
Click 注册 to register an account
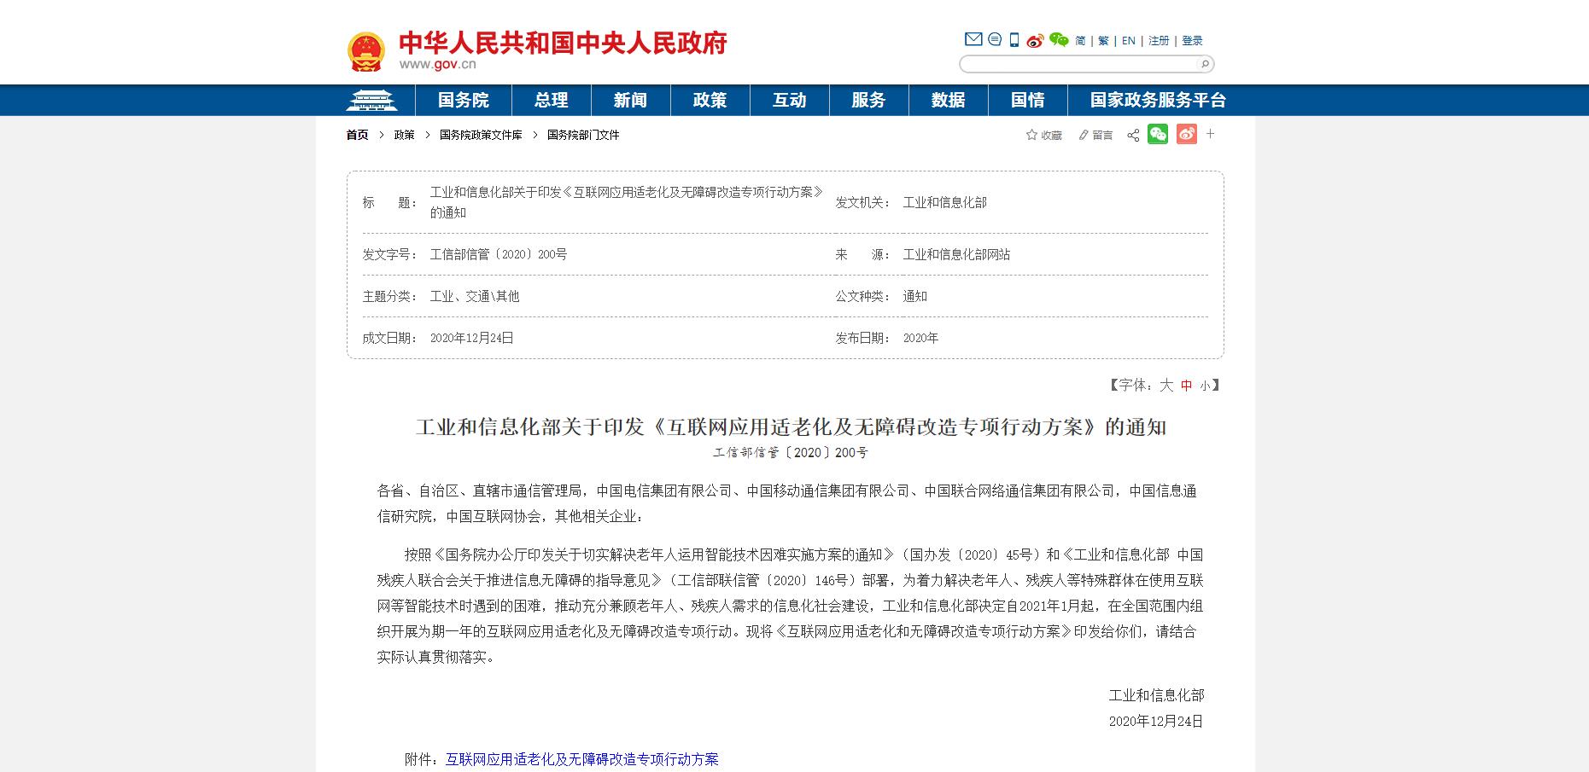(1158, 39)
